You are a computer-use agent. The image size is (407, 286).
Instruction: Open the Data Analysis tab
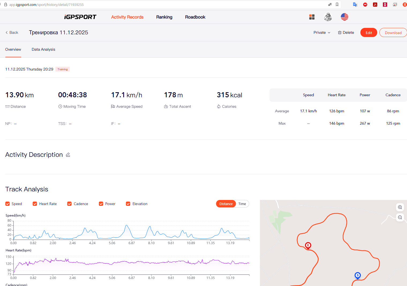[x=43, y=49]
